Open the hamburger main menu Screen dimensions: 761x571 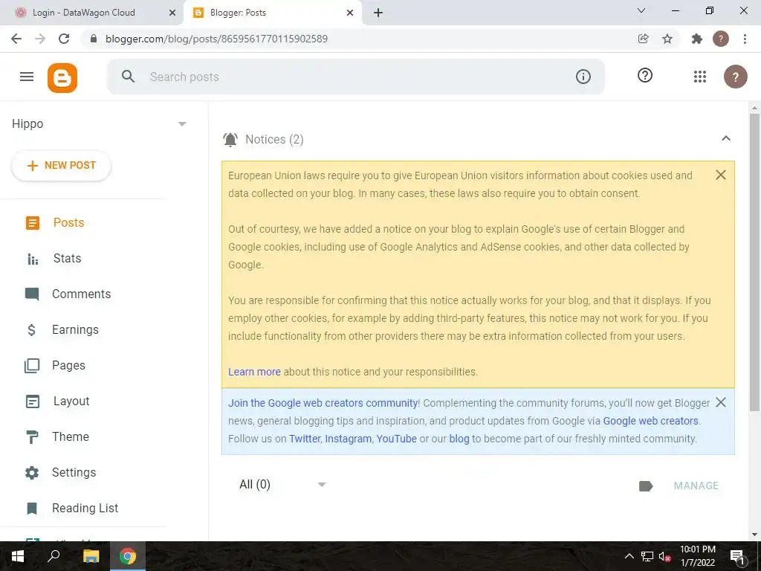[27, 77]
